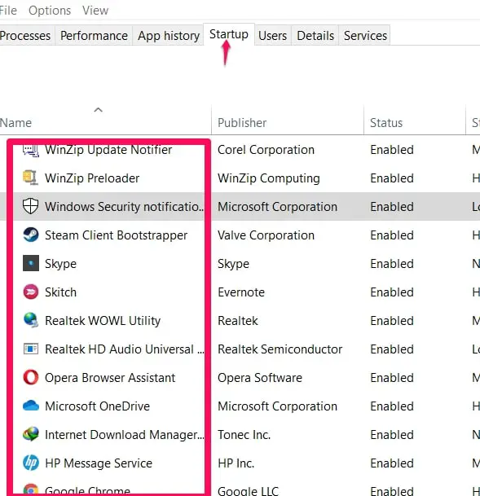Click the Corel Corporation publisher cell
480x496 pixels.
[266, 150]
